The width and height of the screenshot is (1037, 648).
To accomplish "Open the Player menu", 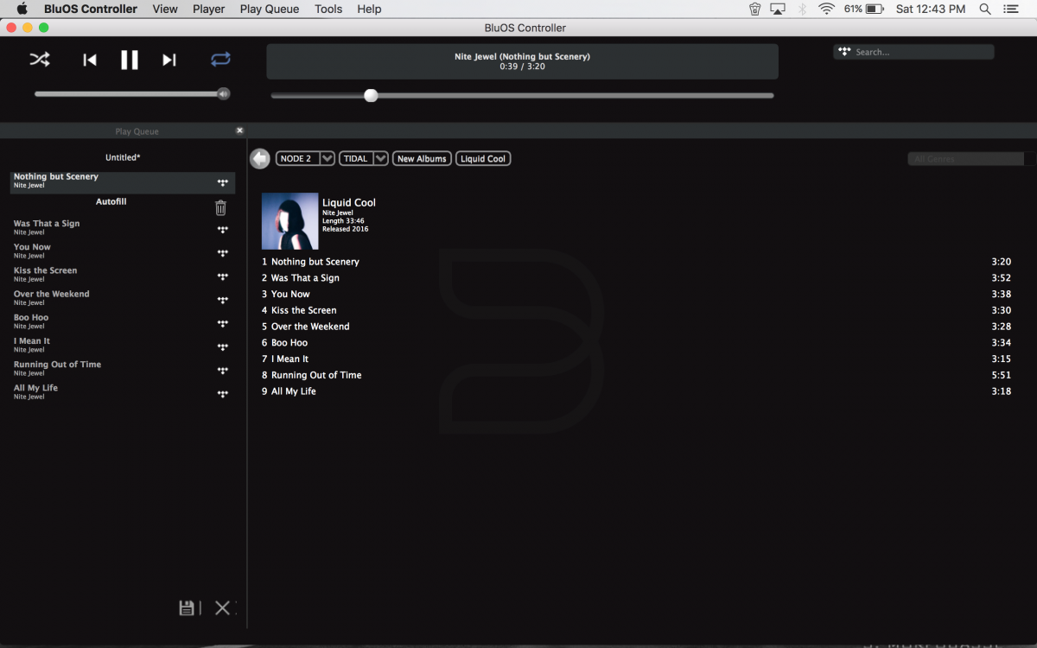I will [208, 9].
